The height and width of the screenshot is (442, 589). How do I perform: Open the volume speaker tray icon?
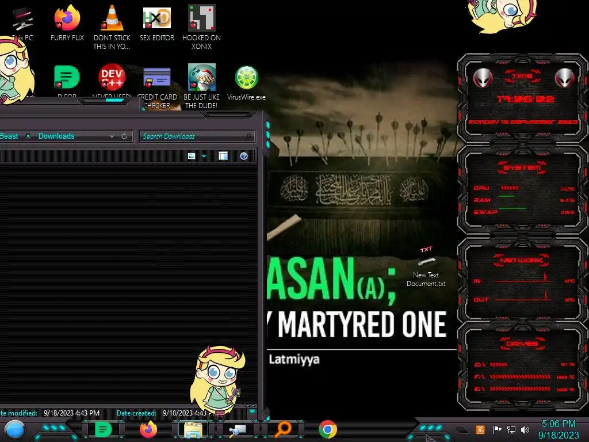525,429
